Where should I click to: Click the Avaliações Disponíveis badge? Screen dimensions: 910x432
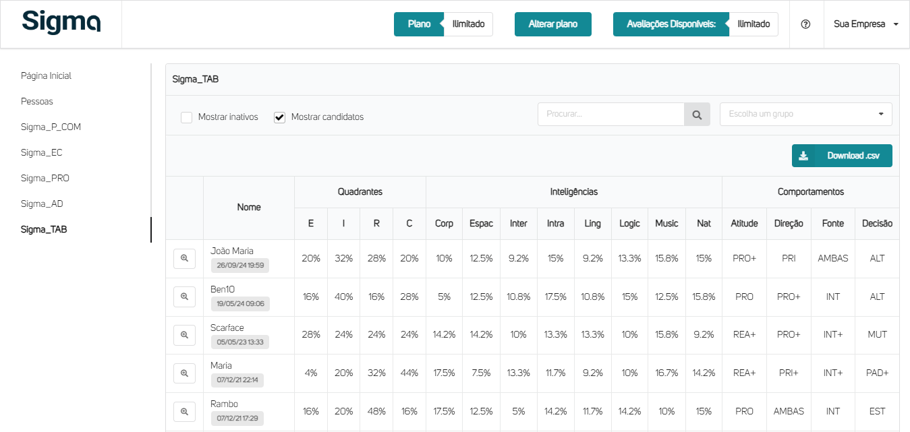(x=671, y=24)
